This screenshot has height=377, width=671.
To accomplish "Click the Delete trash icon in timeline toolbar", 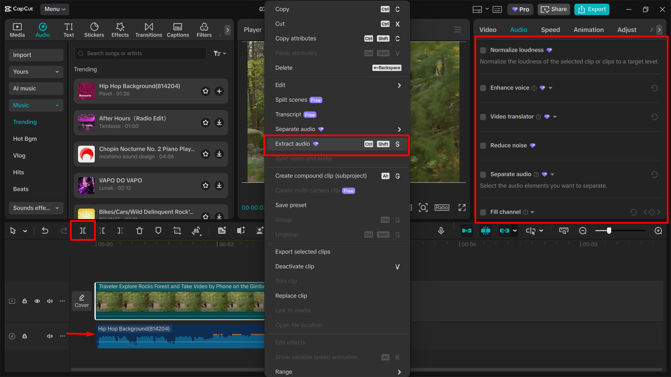I will point(140,231).
